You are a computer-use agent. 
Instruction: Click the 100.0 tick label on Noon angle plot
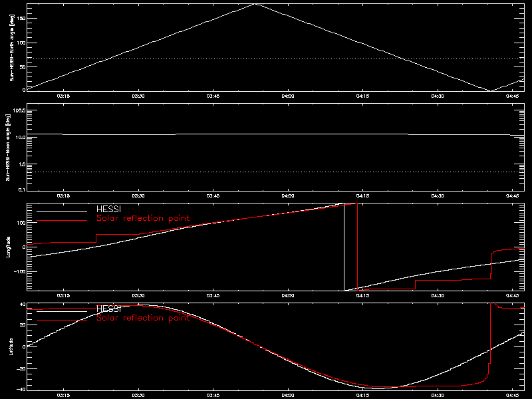pyautogui.click(x=20, y=110)
